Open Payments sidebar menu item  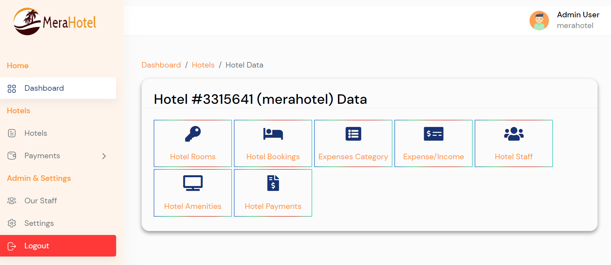(x=58, y=156)
